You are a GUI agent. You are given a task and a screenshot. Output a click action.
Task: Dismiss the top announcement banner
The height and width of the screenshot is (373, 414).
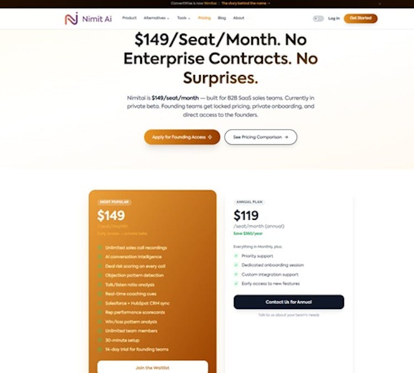click(379, 3)
